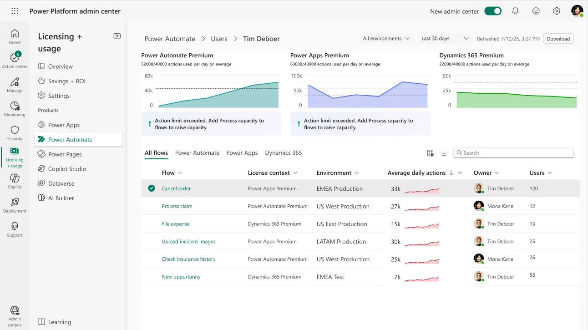Open Admin centers in left rail
This screenshot has width=588, height=330.
(15, 316)
